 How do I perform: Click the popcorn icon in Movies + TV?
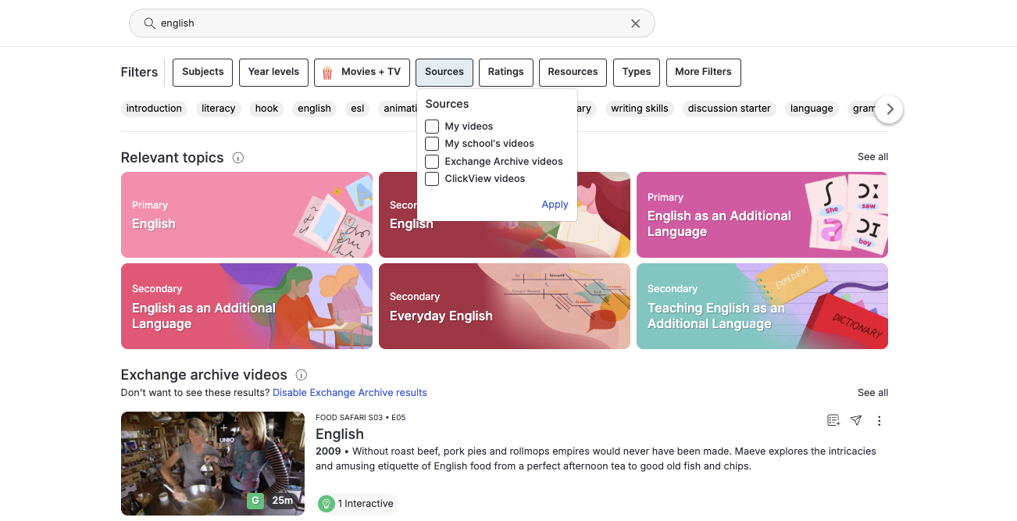[327, 72]
